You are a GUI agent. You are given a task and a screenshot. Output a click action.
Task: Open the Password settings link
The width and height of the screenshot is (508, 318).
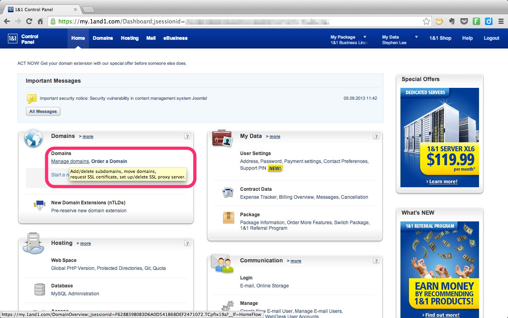[271, 161]
